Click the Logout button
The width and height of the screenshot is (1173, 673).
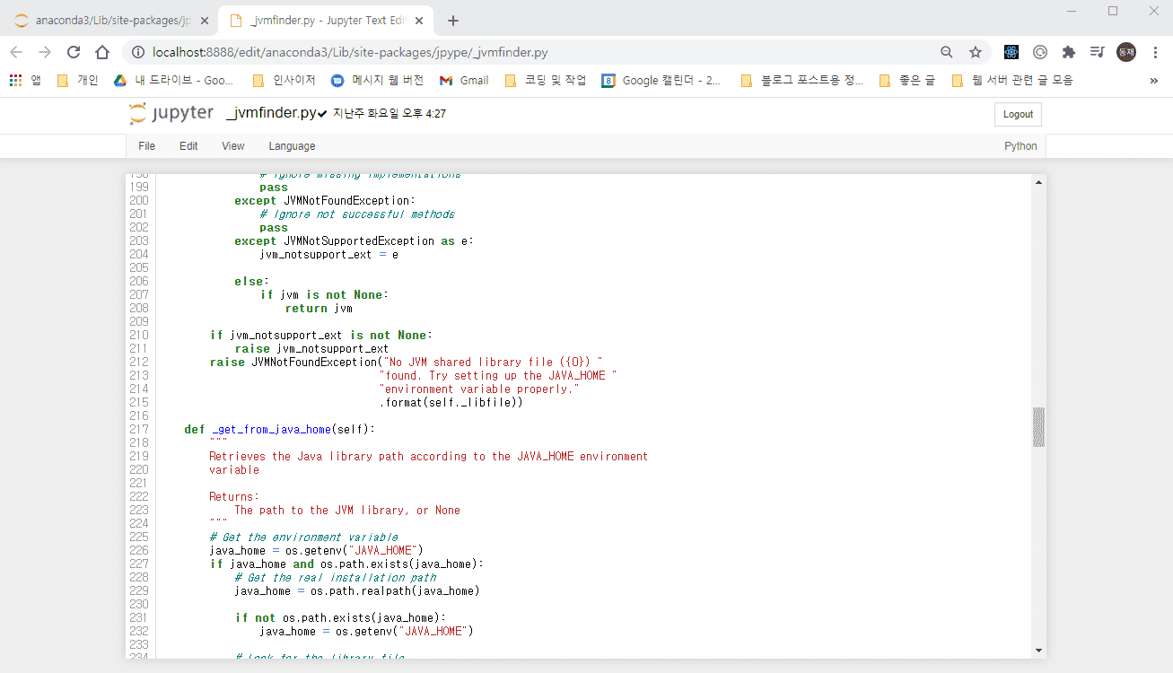tap(1018, 114)
